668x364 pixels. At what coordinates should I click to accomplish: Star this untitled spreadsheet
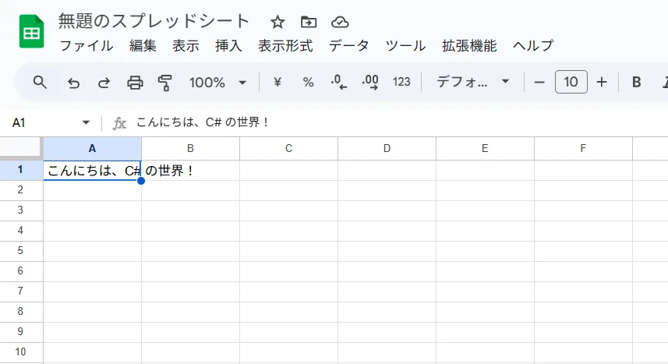click(x=277, y=22)
